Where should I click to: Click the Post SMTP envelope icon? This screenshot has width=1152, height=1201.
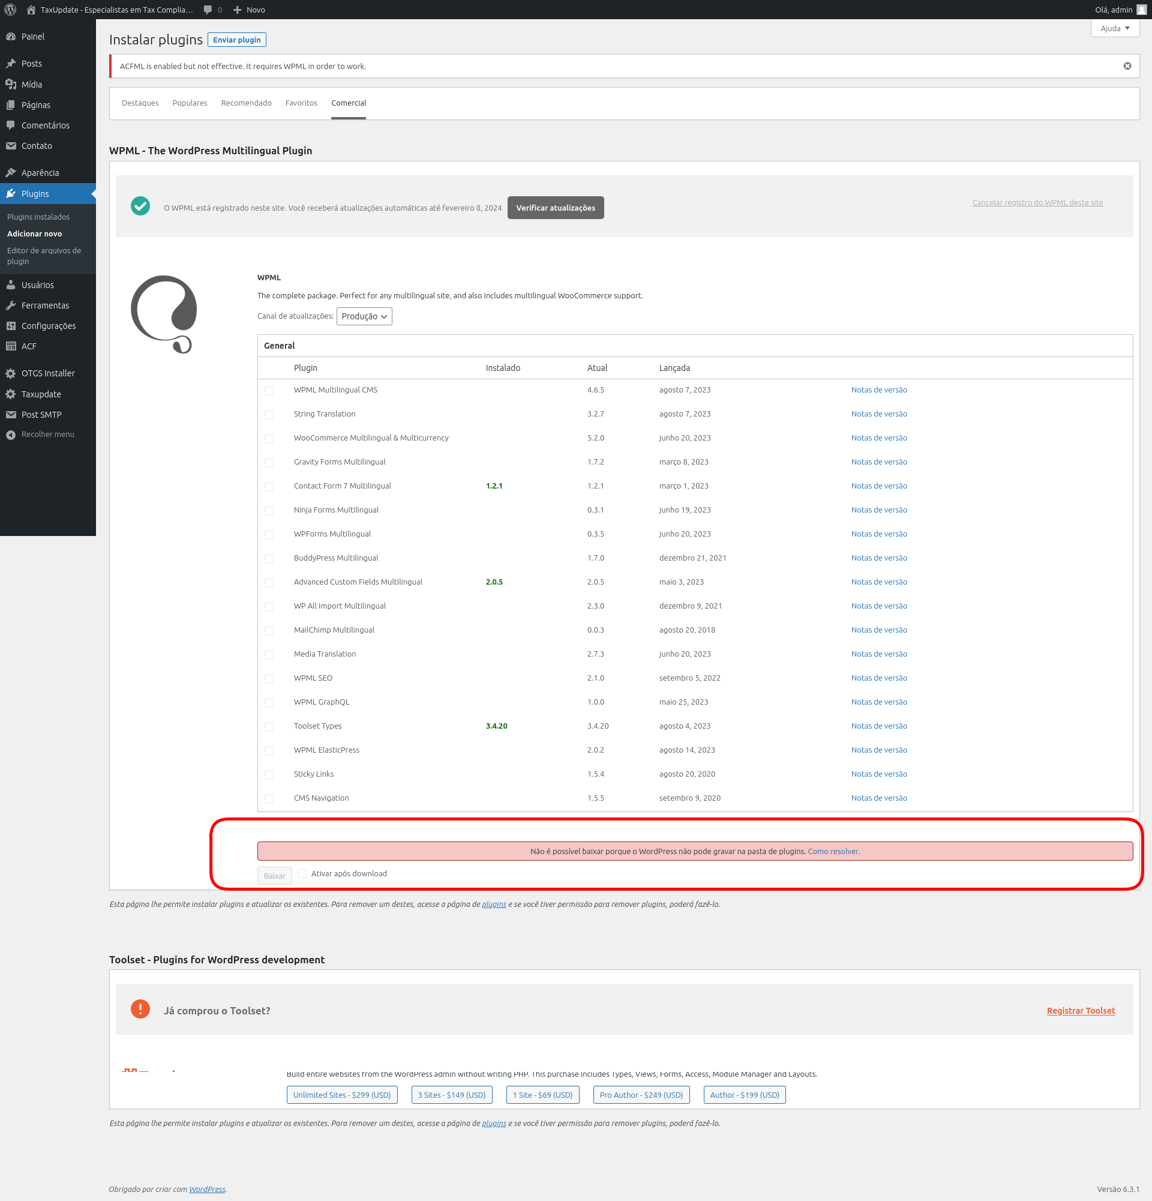pyautogui.click(x=11, y=415)
